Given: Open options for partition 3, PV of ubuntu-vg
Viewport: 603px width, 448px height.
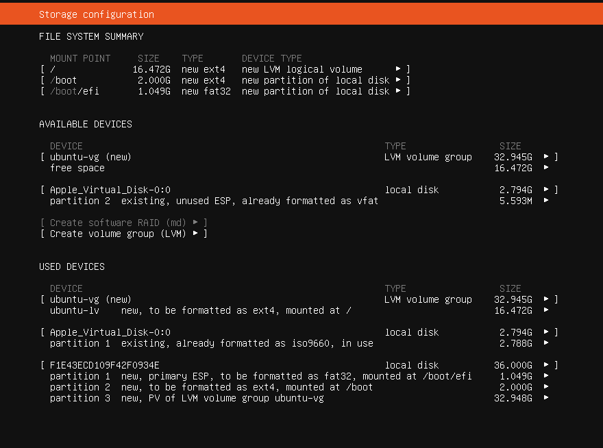Looking at the screenshot, I should click(x=547, y=398).
